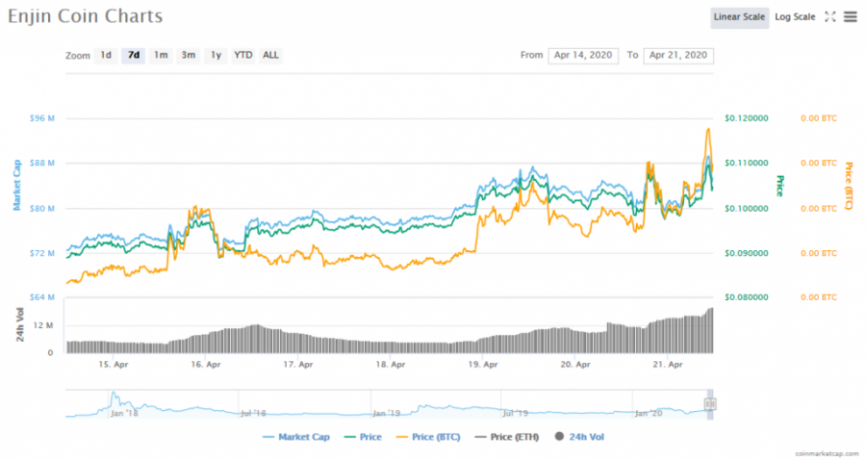Switch to Linear Scale

pyautogui.click(x=740, y=17)
